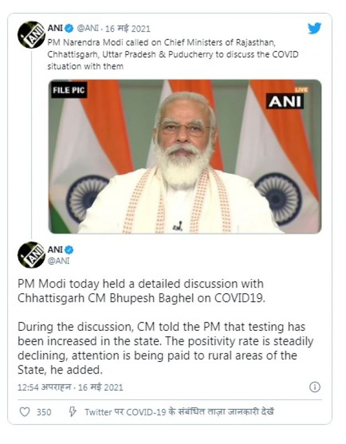This screenshot has width=346, height=444.
Task: Click the Twitter bird logo
Action: click(314, 28)
